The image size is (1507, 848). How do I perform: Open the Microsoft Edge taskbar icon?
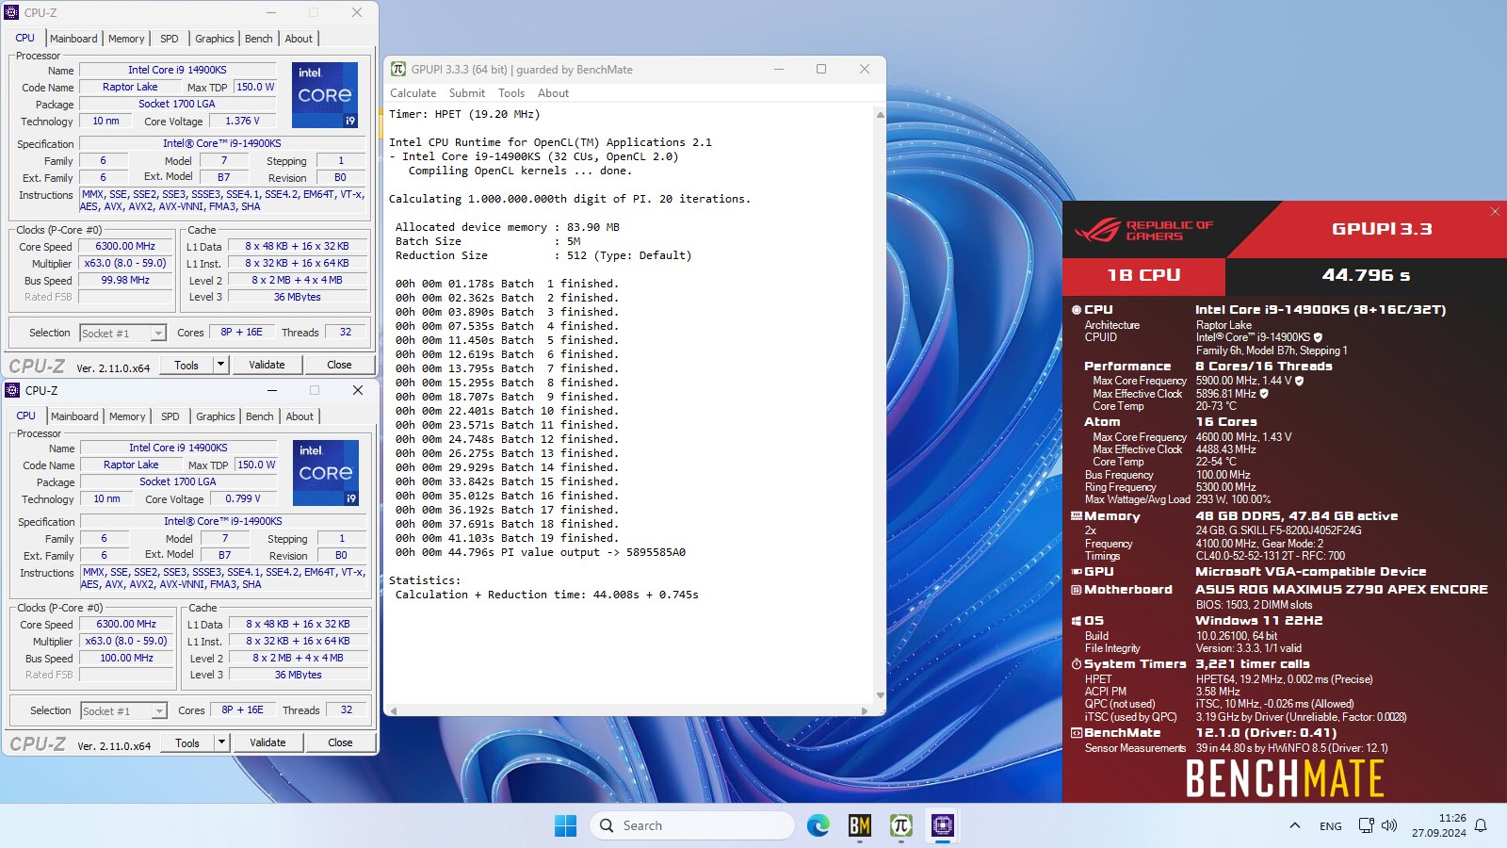[x=818, y=825]
